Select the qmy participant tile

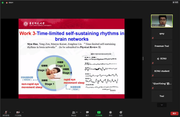pyautogui.click(x=162, y=33)
